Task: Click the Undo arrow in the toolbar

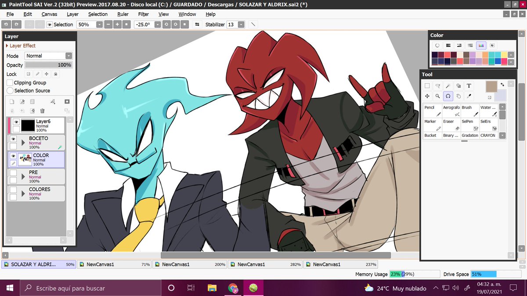Action: click(6, 25)
